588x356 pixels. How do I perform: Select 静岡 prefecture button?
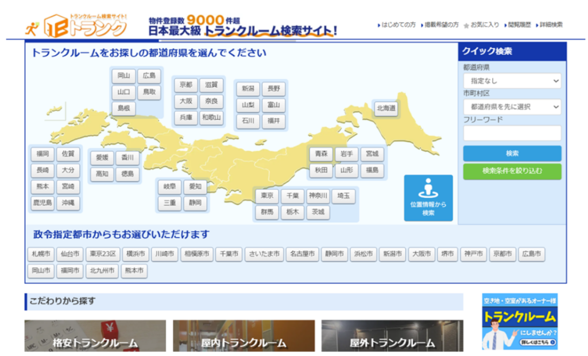[195, 203]
